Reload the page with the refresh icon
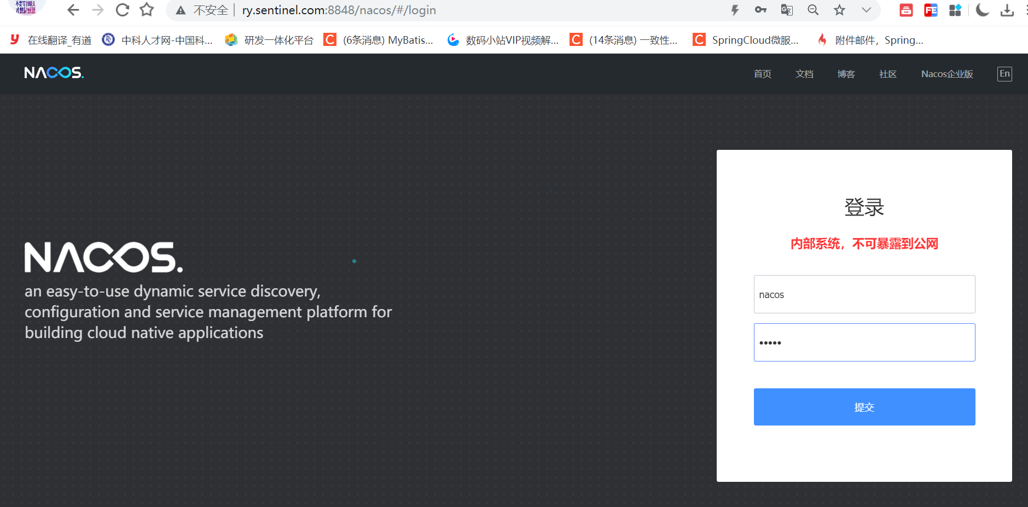This screenshot has height=507, width=1028. (123, 10)
